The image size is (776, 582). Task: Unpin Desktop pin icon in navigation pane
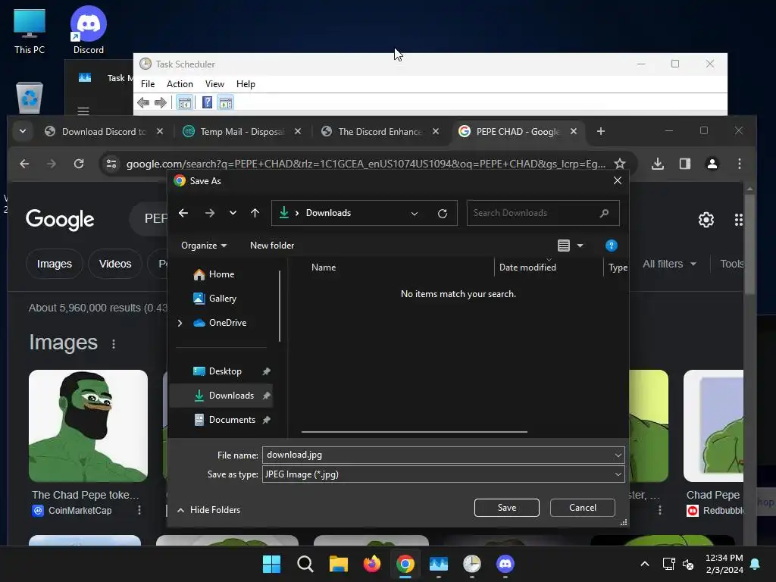(266, 371)
